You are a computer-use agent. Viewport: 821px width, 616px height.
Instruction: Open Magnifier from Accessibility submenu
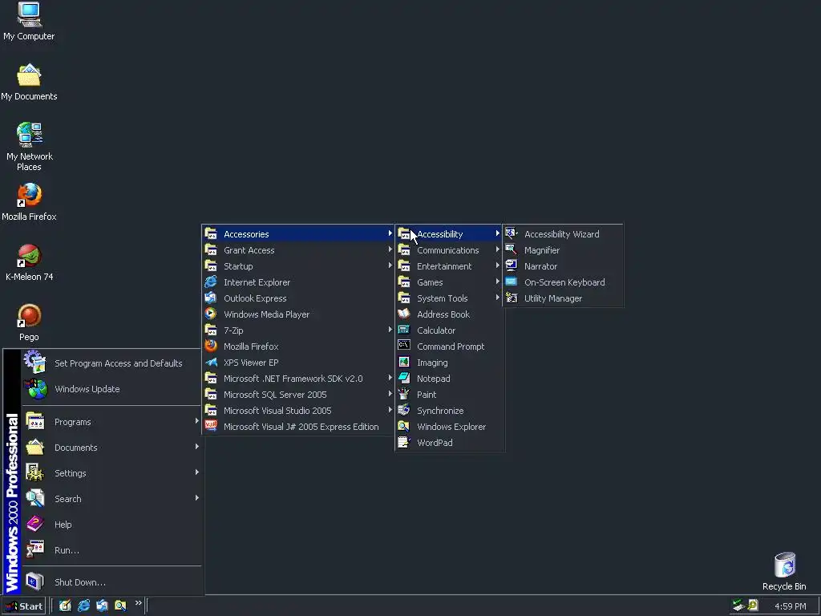point(563,250)
